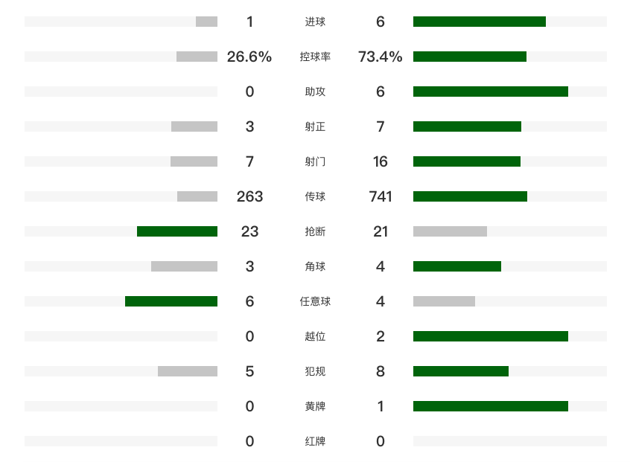Image resolution: width=630 pixels, height=462 pixels.
Task: Click the 助攻 stat label
Action: click(x=315, y=92)
